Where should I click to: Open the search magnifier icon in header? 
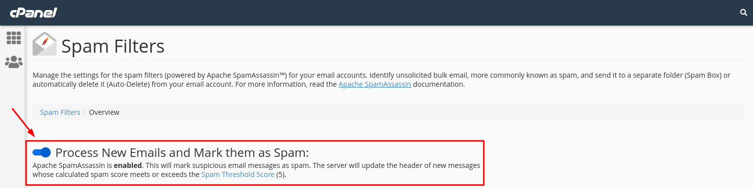744,13
